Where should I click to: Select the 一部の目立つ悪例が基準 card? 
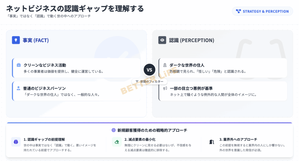[223, 91]
